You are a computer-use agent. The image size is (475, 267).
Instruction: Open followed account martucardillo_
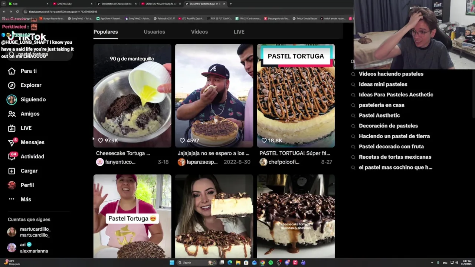[x=35, y=232]
